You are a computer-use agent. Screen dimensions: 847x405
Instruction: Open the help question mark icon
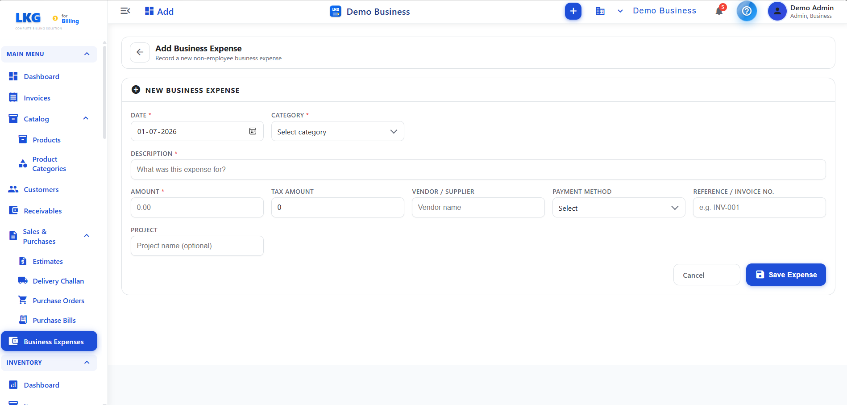click(747, 11)
